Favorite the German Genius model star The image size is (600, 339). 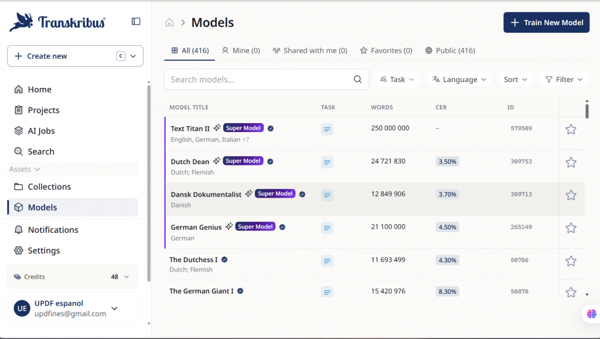(571, 228)
